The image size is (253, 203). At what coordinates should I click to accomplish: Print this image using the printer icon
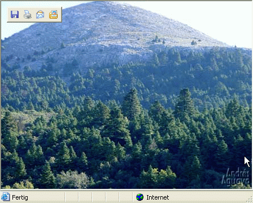(28, 15)
